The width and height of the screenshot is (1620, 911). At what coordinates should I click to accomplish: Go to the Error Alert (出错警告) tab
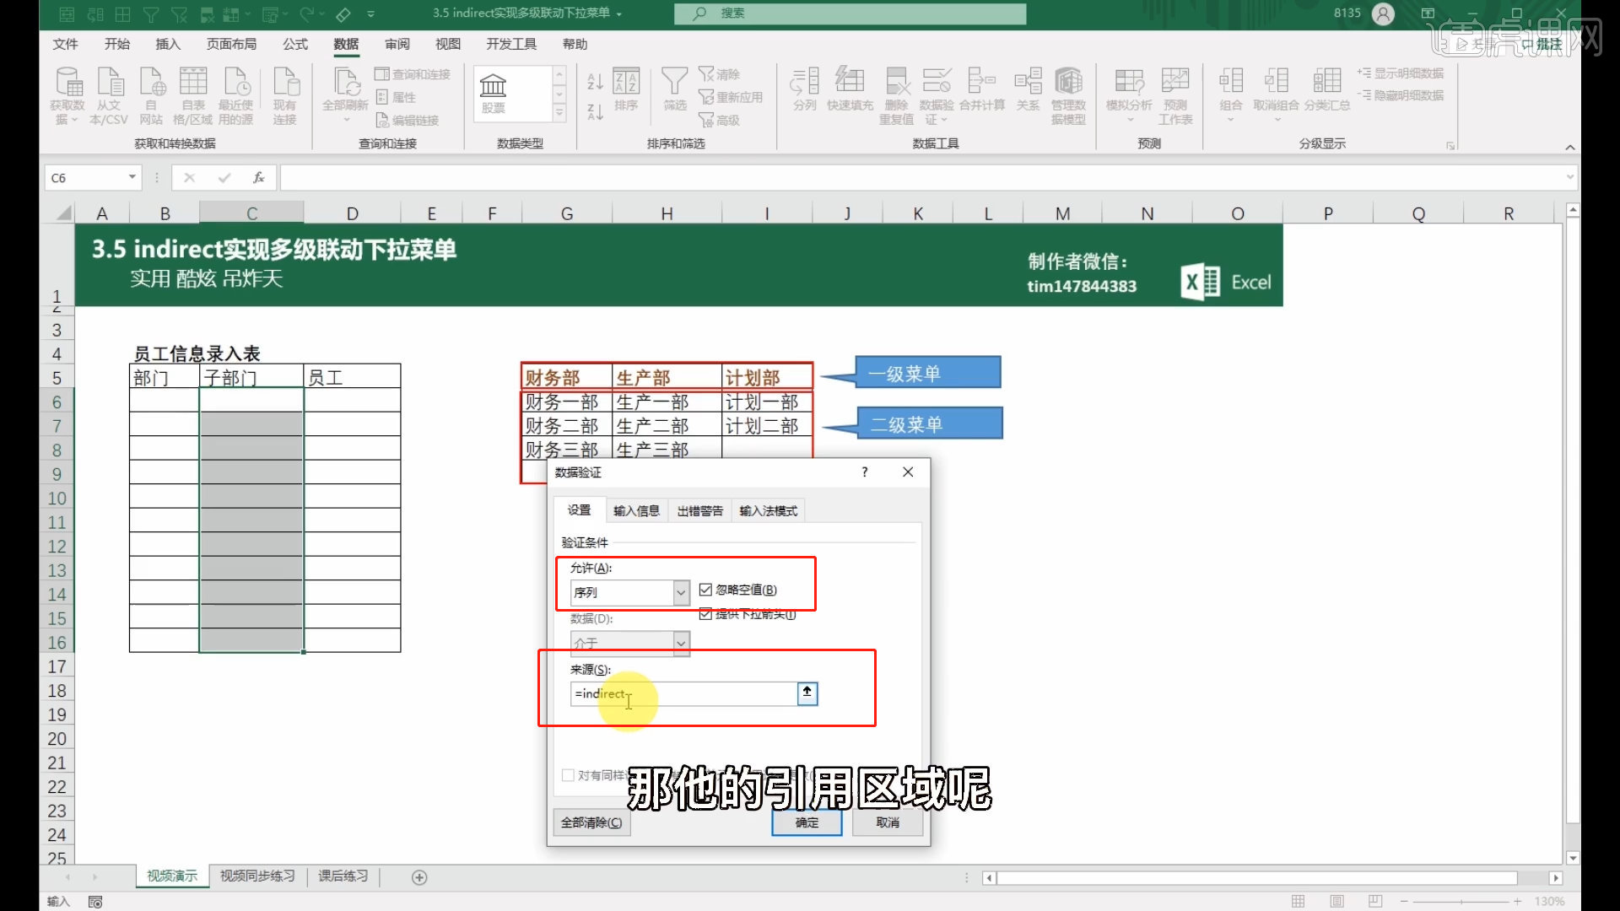coord(700,510)
